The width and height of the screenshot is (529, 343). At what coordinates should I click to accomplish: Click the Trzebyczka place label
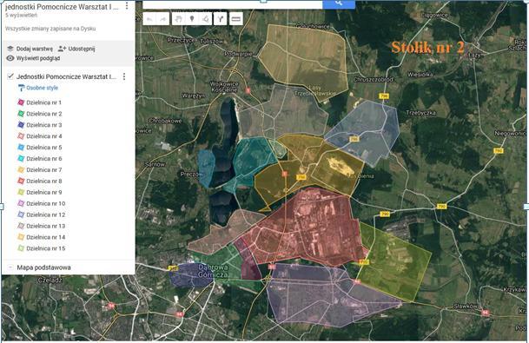pyautogui.click(x=420, y=113)
